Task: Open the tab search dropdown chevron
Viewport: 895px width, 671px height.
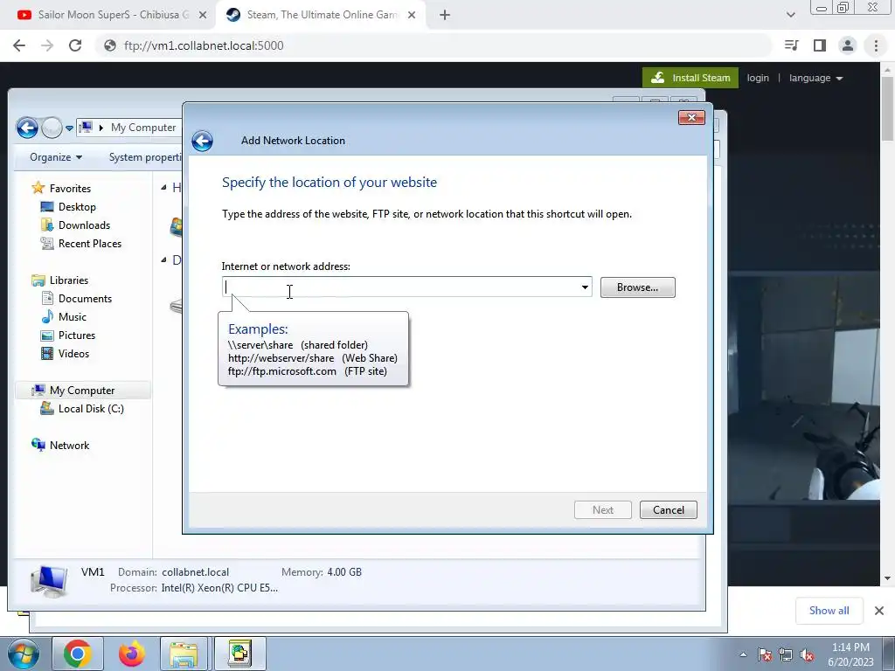Action: [x=790, y=16]
